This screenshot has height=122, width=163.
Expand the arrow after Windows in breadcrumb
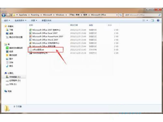coord(66,15)
